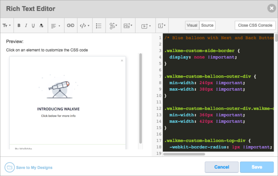Open the text alignment tool
The width and height of the screenshot is (278, 176).
[x=53, y=26]
